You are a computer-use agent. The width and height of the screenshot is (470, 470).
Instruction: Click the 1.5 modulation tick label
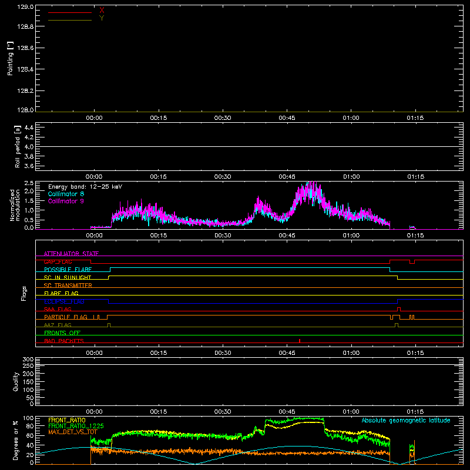tap(29, 201)
